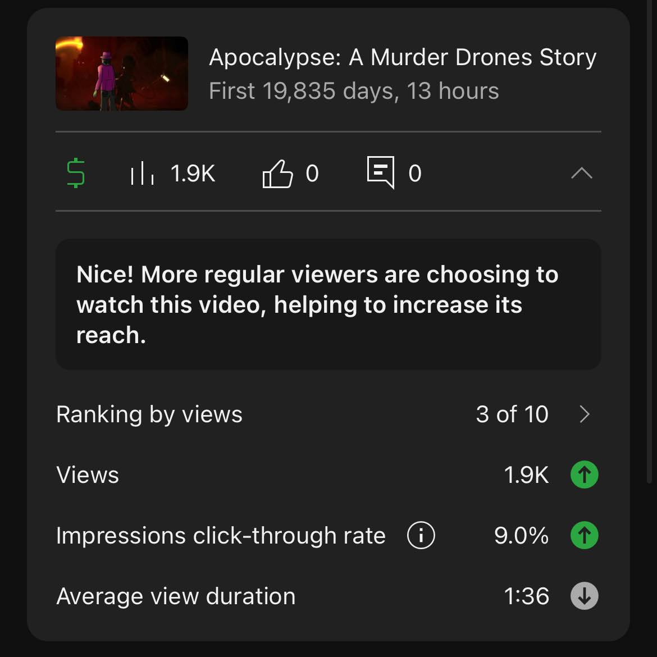Click the bar chart views icon

(x=142, y=174)
